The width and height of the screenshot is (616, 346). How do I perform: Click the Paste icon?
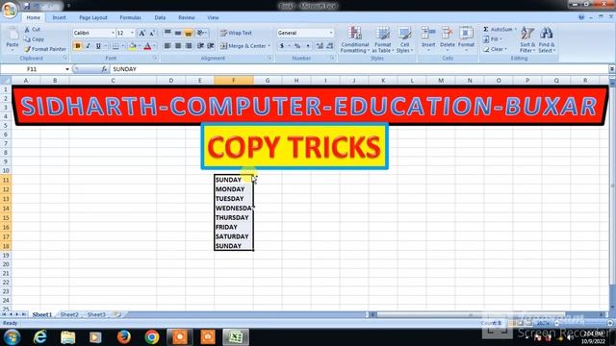pos(13,35)
